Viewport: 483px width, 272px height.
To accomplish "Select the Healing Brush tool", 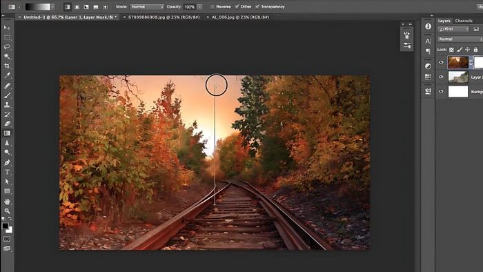I will 7,86.
